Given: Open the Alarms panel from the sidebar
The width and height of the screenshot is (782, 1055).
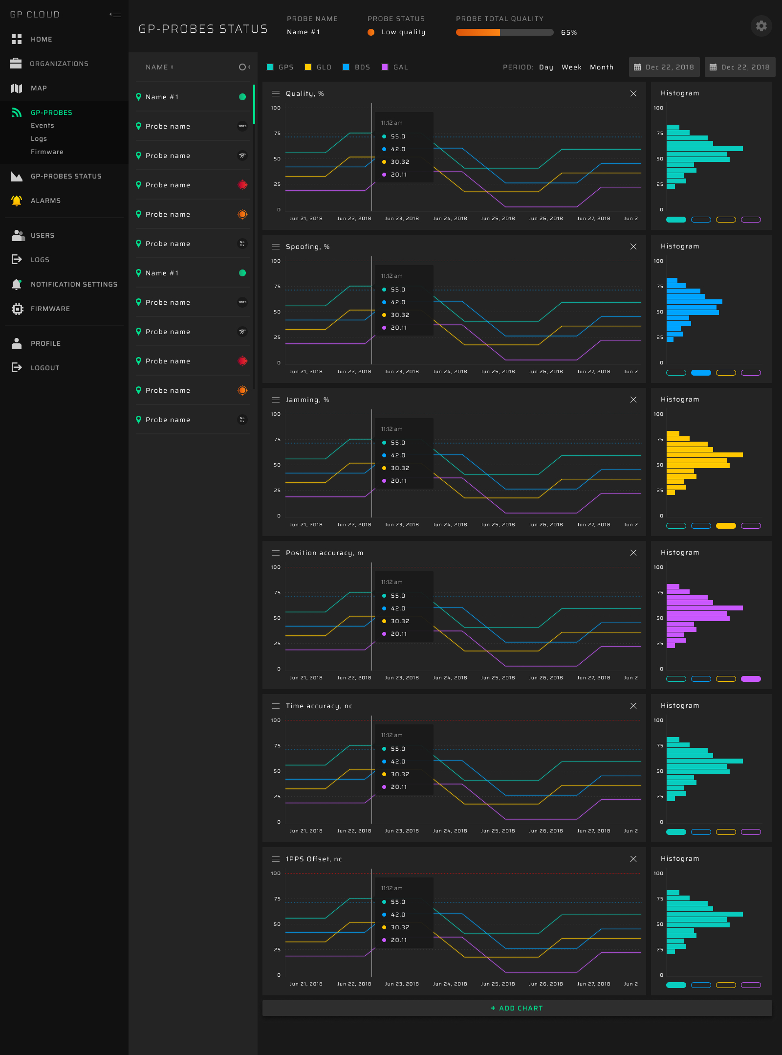Looking at the screenshot, I should point(45,201).
